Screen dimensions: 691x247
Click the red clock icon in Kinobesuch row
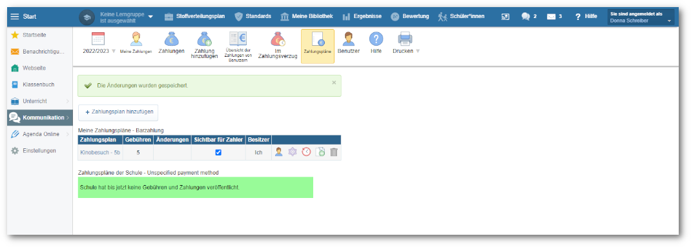click(x=306, y=152)
